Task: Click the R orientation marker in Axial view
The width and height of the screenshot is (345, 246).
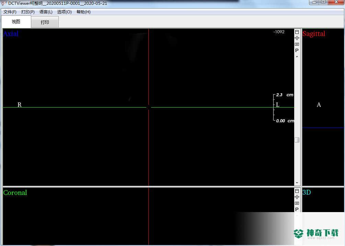Action: click(20, 105)
